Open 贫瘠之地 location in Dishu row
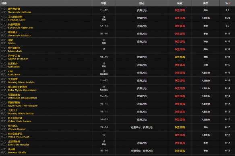 coord(142,41)
